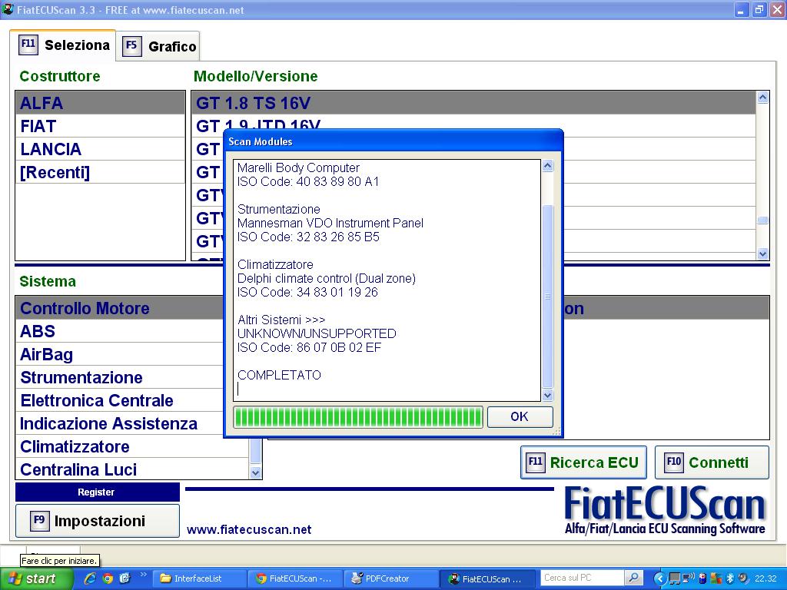
Task: Click the desktop search magnifier icon
Action: coord(634,578)
